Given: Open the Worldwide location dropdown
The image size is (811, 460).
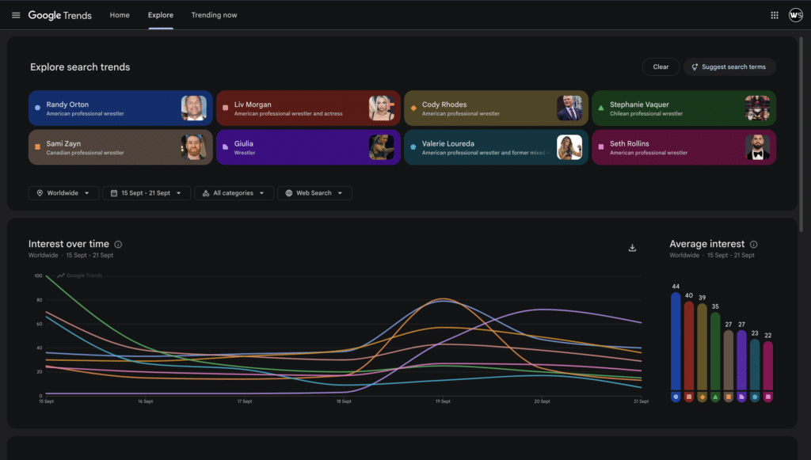Looking at the screenshot, I should point(63,192).
